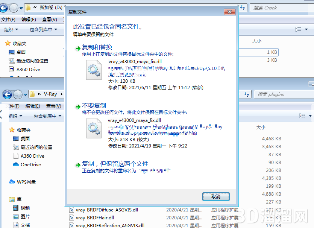This screenshot has width=314, height=228.
Task: Select file vray_BRDFHair.dll
Action: point(95,217)
